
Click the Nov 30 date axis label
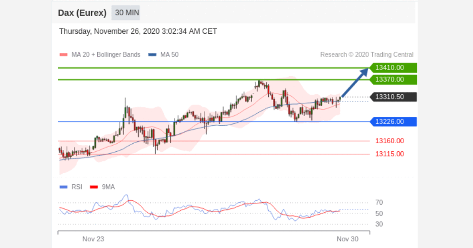pyautogui.click(x=347, y=239)
